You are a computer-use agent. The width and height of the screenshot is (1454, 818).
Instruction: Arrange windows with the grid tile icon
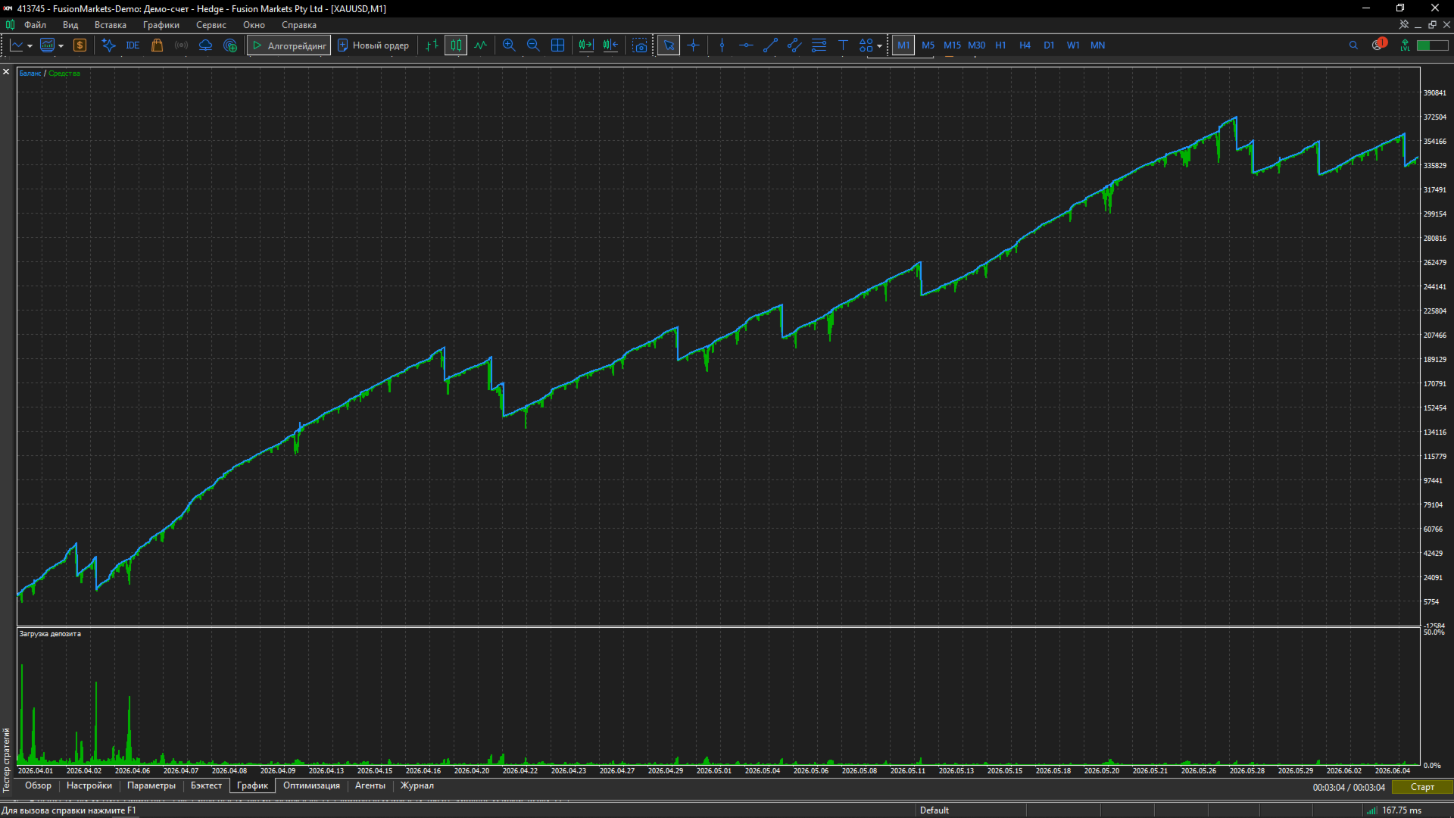[x=557, y=45]
